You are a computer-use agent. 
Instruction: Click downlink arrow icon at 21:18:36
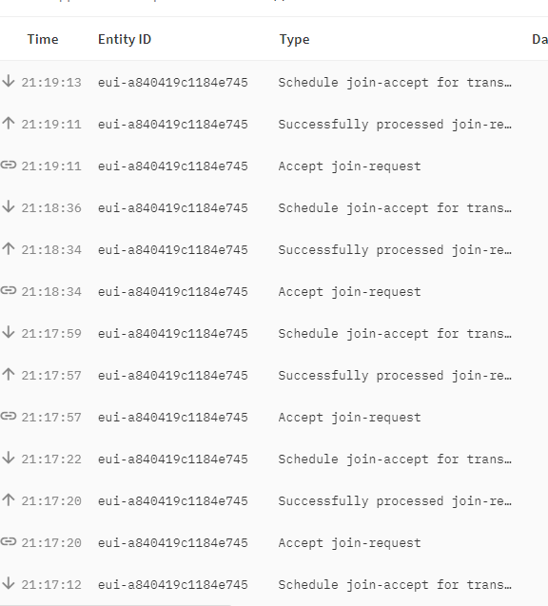(9, 206)
